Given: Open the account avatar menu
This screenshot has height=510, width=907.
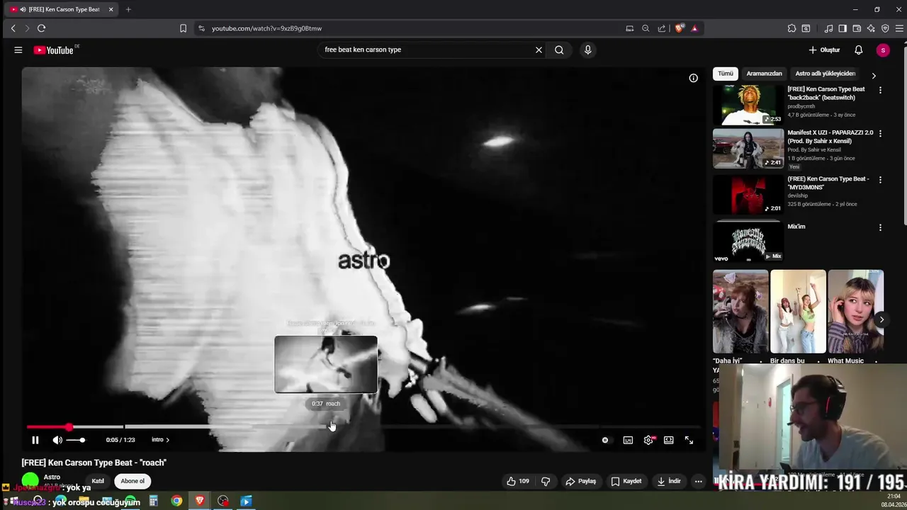Looking at the screenshot, I should pyautogui.click(x=882, y=50).
